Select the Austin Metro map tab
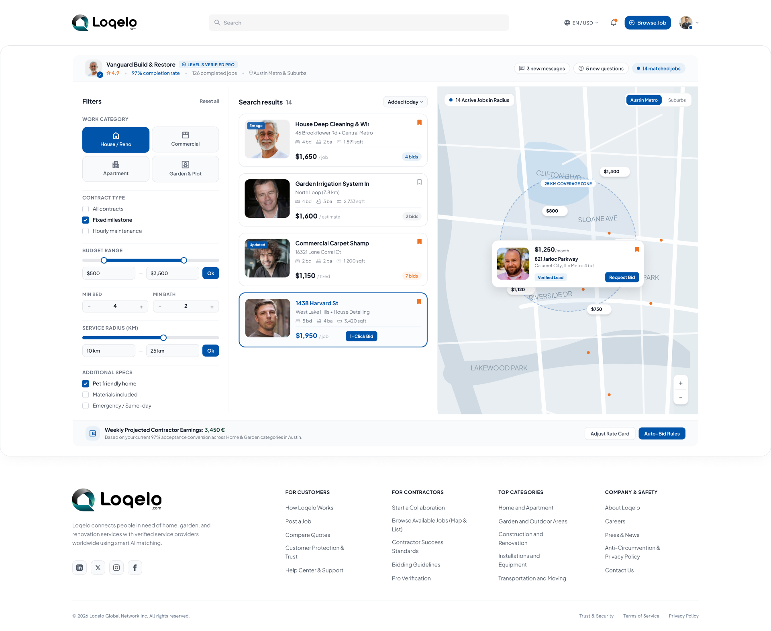 [x=644, y=100]
